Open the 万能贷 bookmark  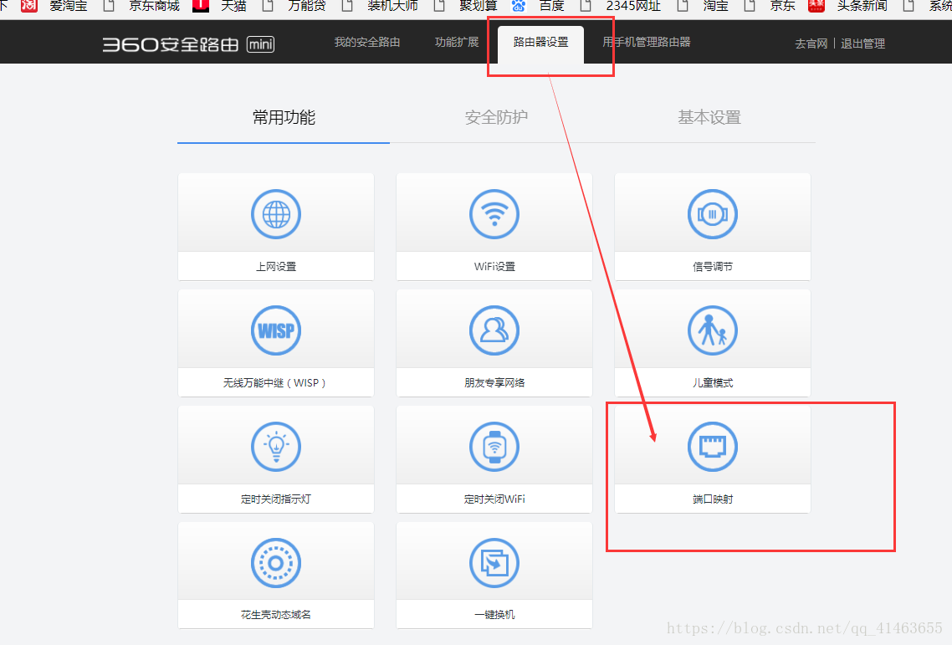pyautogui.click(x=307, y=6)
